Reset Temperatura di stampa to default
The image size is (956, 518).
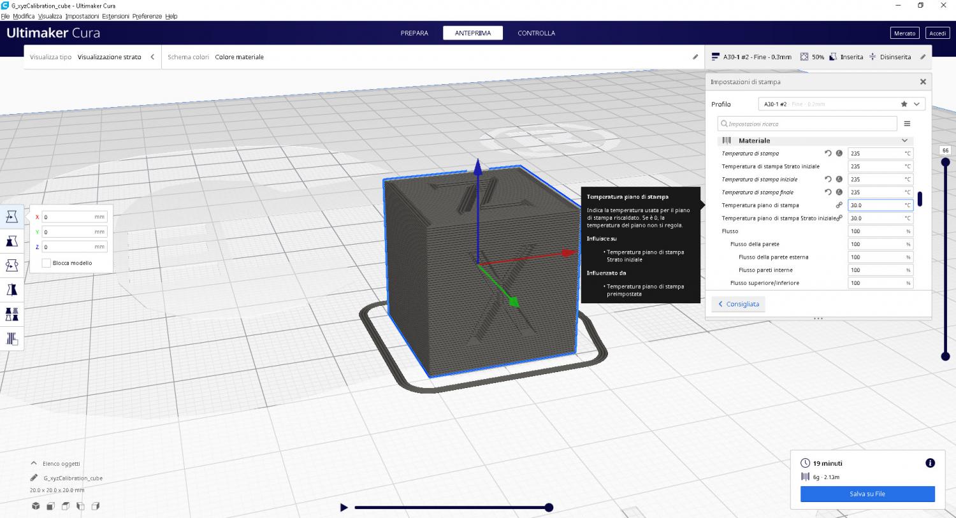click(x=828, y=154)
